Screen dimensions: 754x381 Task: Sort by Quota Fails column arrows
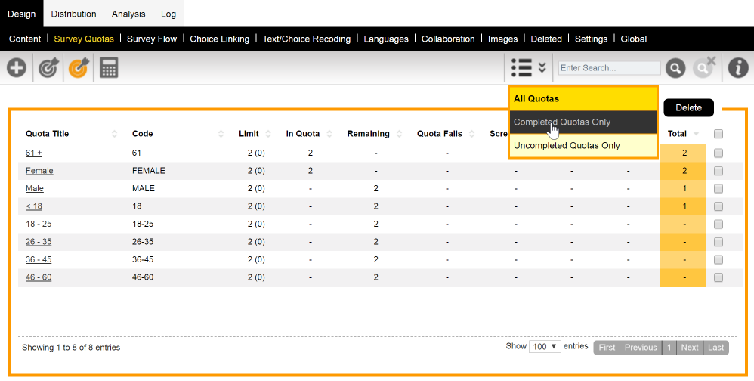[x=472, y=134]
